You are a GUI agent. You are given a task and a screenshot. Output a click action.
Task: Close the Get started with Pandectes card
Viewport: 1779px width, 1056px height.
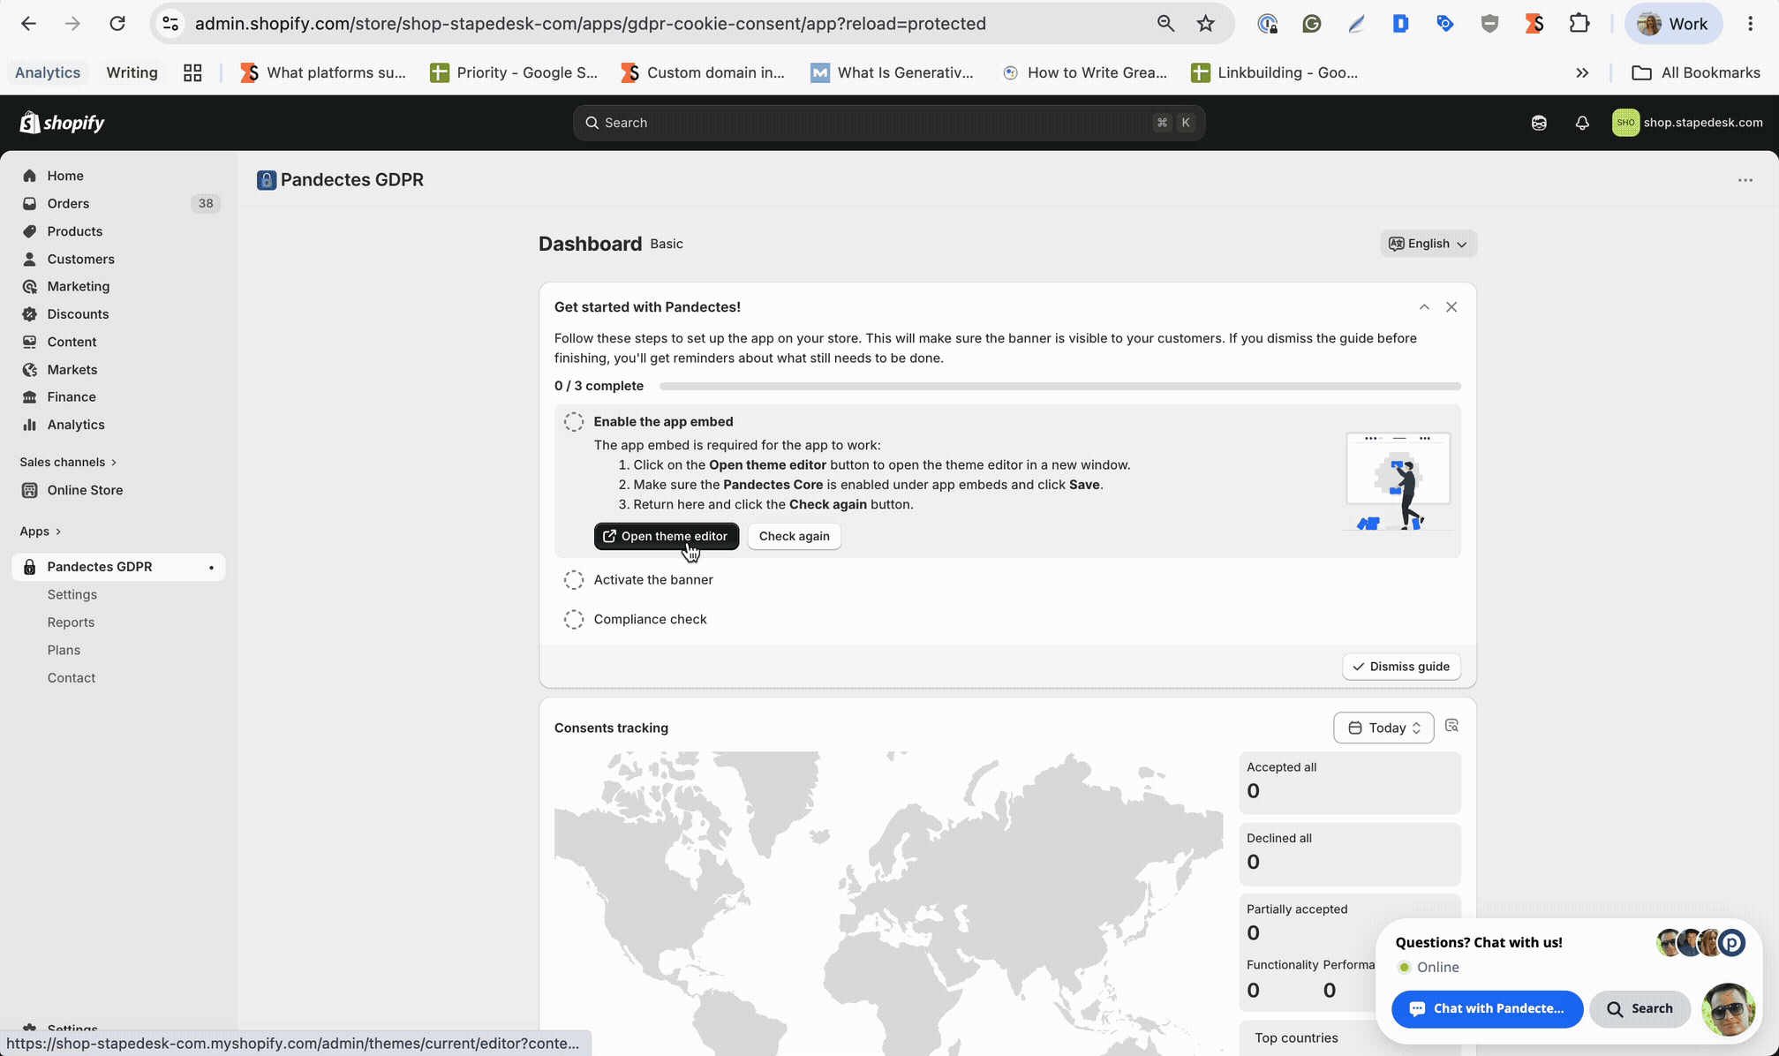coord(1451,307)
